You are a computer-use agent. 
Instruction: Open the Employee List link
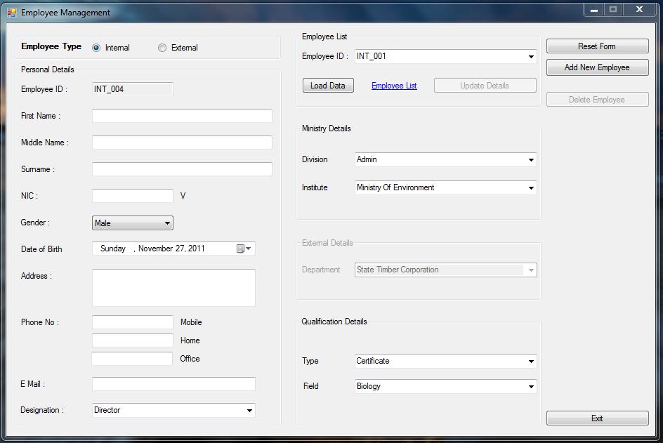point(394,86)
